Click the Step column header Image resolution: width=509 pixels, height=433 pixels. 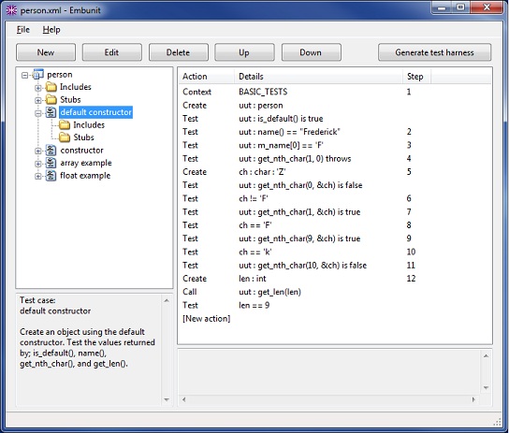point(416,77)
